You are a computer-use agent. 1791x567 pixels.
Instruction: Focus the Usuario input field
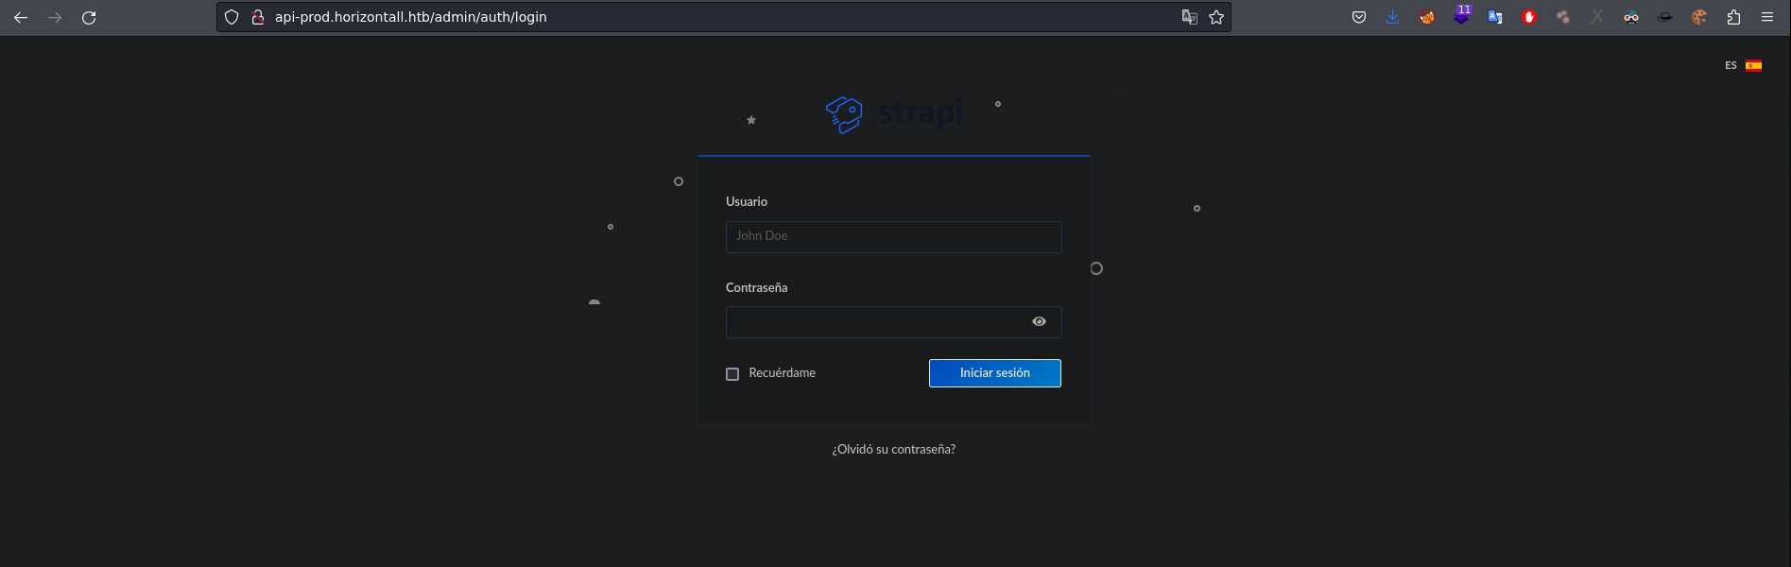[893, 237]
